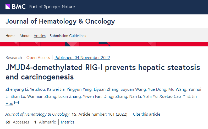The width and height of the screenshot is (208, 129).
Task: Click email envelope icon next to Jin Hou
Action: (17, 103)
